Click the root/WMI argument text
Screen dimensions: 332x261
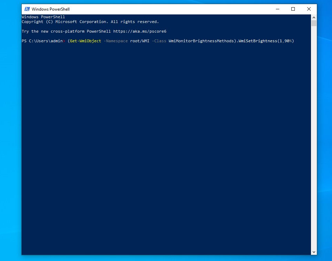click(x=140, y=41)
